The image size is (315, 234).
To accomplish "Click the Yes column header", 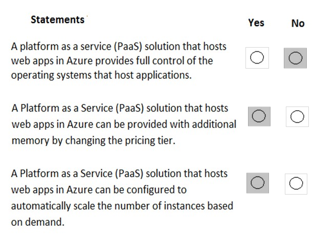I will click(x=256, y=23).
